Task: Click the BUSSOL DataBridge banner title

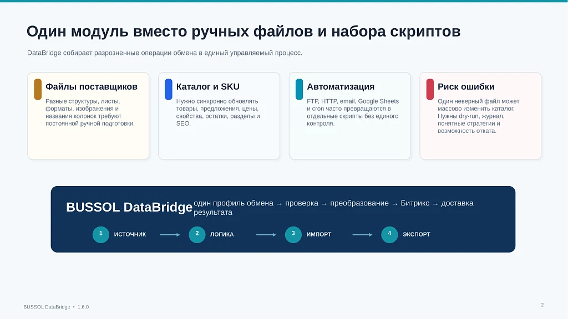Action: click(x=129, y=207)
